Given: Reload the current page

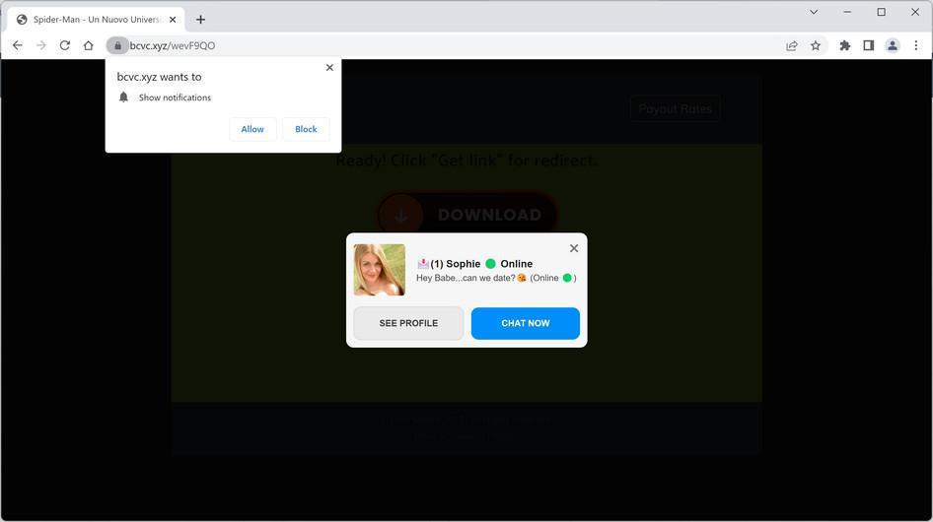Looking at the screenshot, I should pyautogui.click(x=65, y=45).
